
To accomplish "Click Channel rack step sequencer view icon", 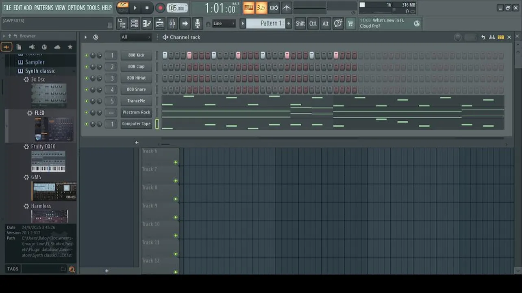I will coord(501,37).
